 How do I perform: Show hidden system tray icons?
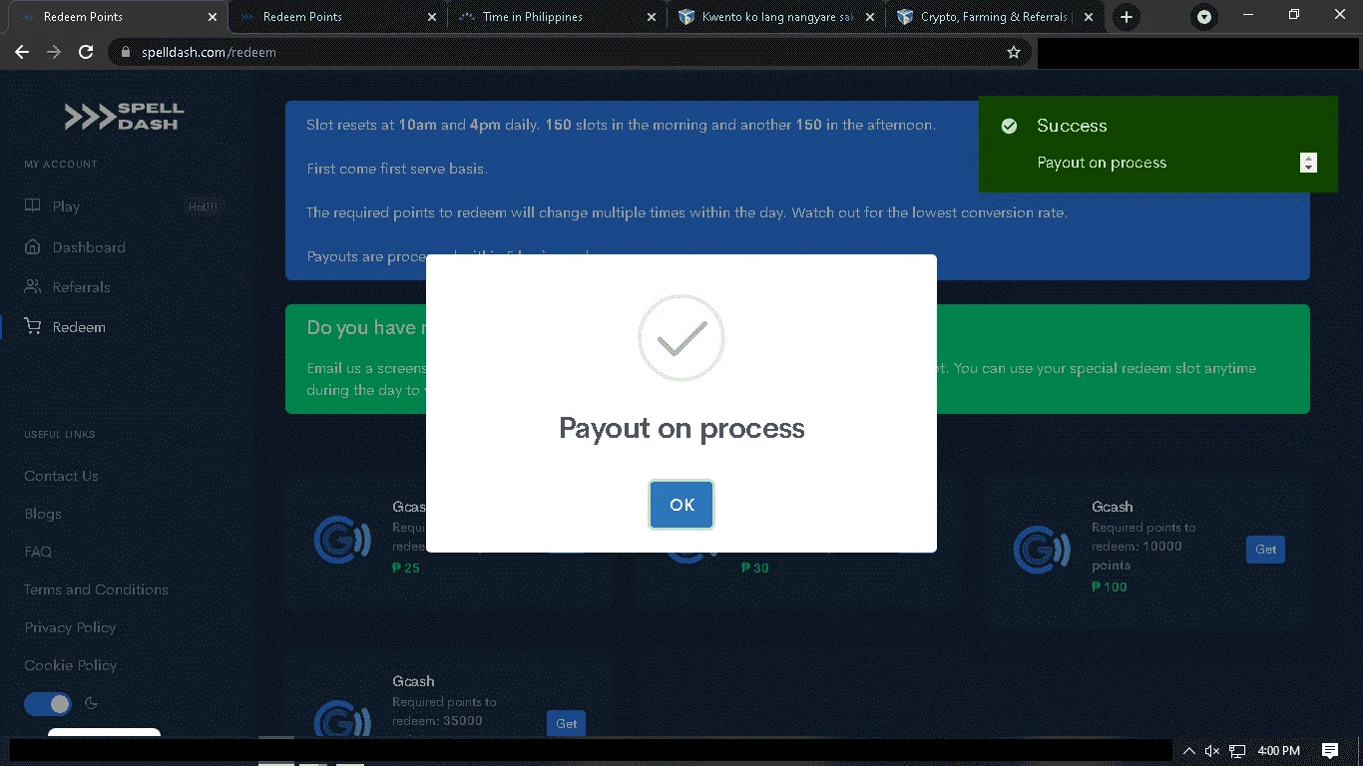[x=1188, y=751]
